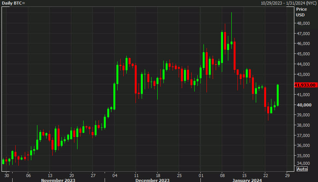This screenshot has width=318, height=182.
Task: Click the 41,000 price axis label
Action: tap(303, 95)
